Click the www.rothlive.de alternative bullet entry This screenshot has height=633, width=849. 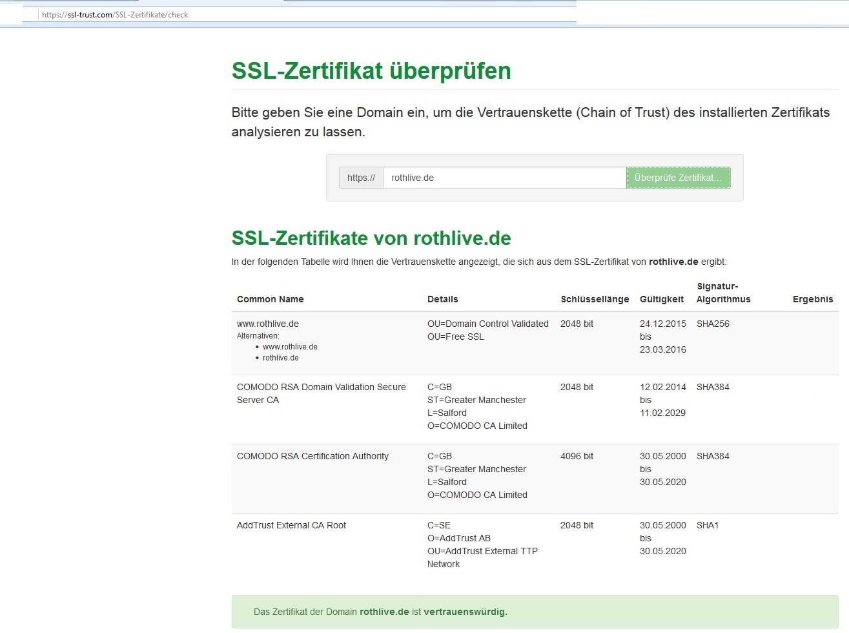coord(290,347)
